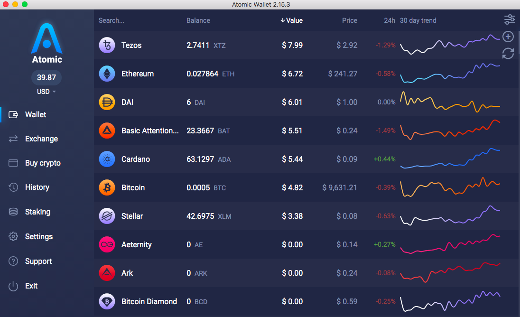Click the -1.29% Tezos change
Screen dimensions: 520x317
[x=385, y=45]
